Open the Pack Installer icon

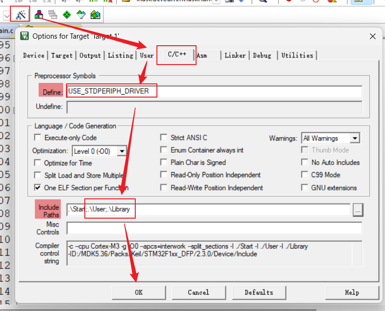[x=95, y=15]
